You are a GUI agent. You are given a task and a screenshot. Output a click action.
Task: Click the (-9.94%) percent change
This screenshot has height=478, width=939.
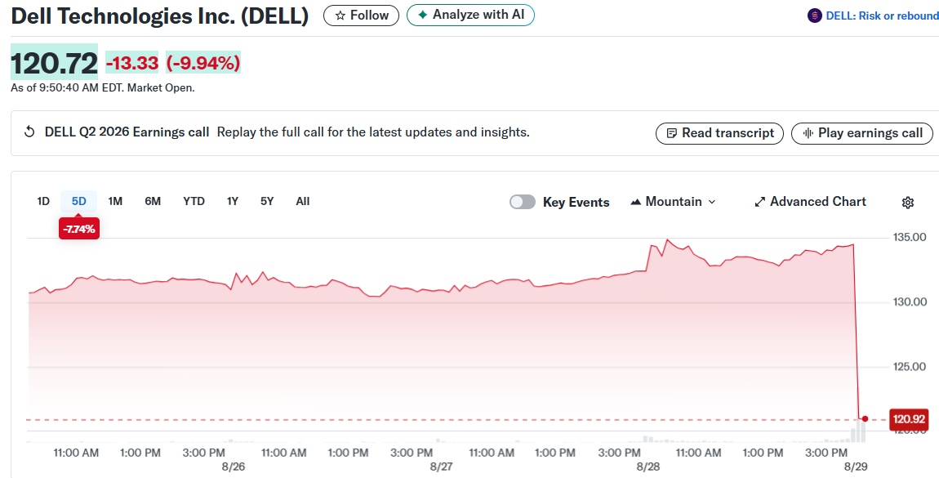pyautogui.click(x=203, y=63)
